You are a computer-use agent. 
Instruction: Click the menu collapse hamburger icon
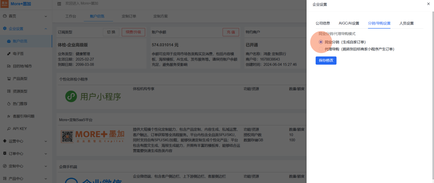(59, 3)
